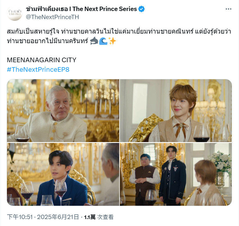
Task: Click the 1.1萬 view count
Action: (x=90, y=217)
